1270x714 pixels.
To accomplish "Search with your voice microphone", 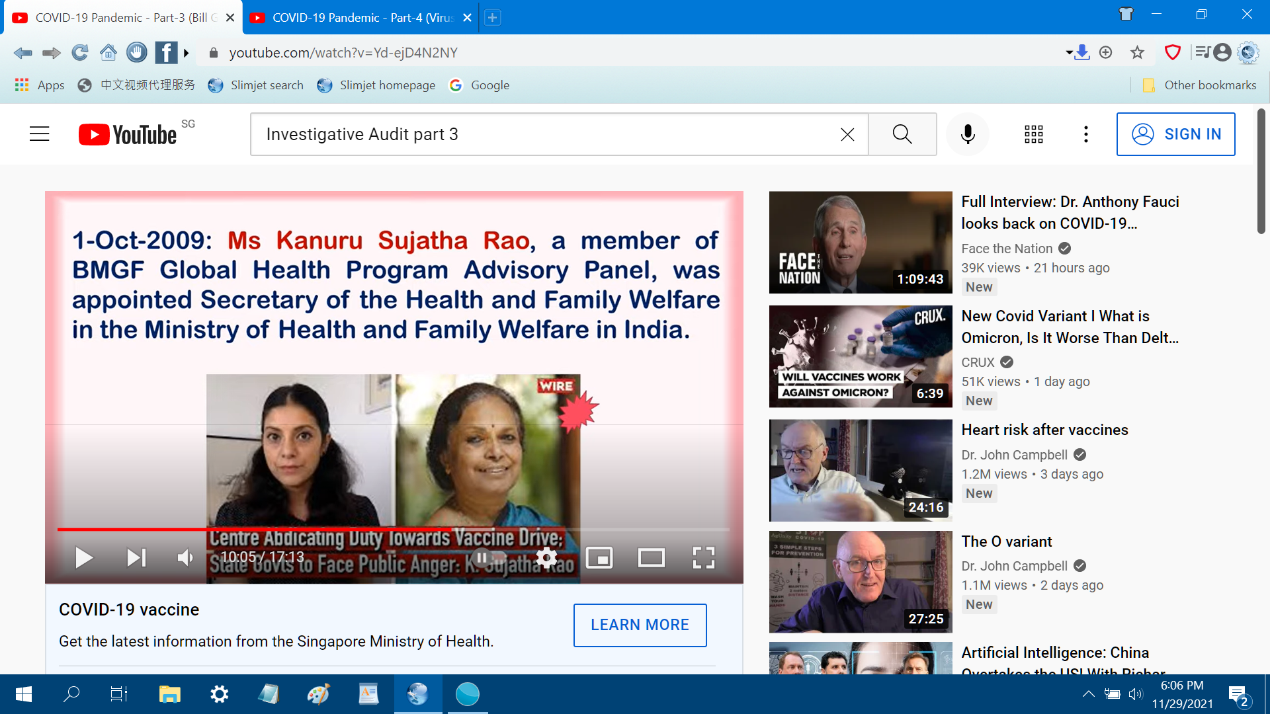I will pyautogui.click(x=968, y=134).
